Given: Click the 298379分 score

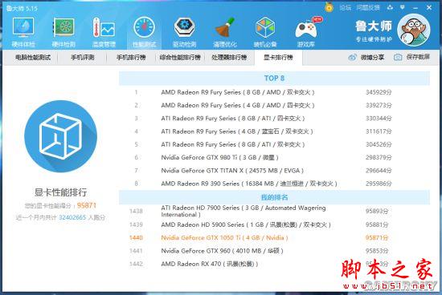Looking at the screenshot, I should click(x=379, y=157).
